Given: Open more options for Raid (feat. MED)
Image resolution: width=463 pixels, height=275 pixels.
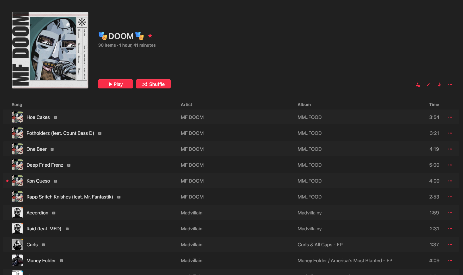Looking at the screenshot, I should 450,229.
